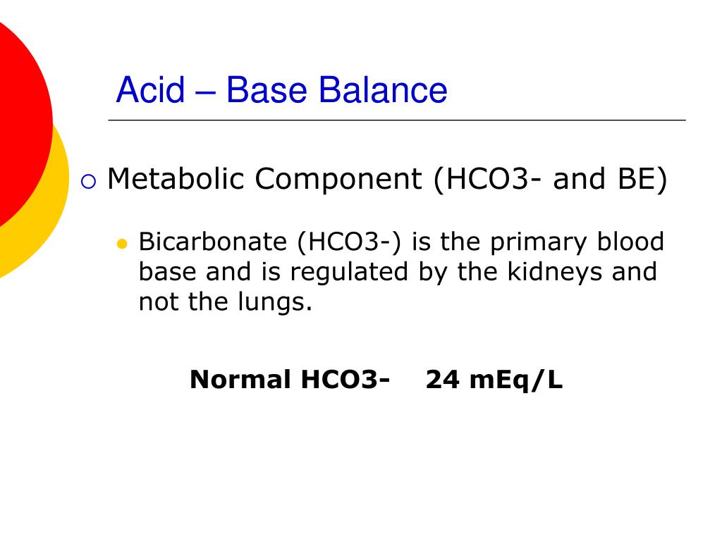The width and height of the screenshot is (722, 541).
Task: Click the word 'Acid' in the title
Action: (151, 89)
